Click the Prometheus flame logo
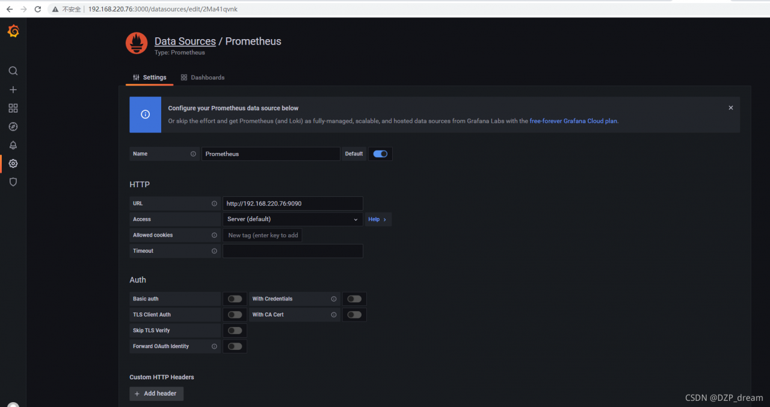 point(137,43)
